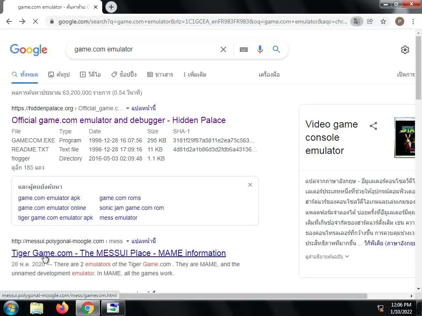422x316 pixels.
Task: Open the Windows Start menu
Action: pyautogui.click(x=10, y=308)
